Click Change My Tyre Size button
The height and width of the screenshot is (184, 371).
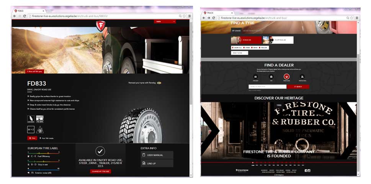pos(100,171)
